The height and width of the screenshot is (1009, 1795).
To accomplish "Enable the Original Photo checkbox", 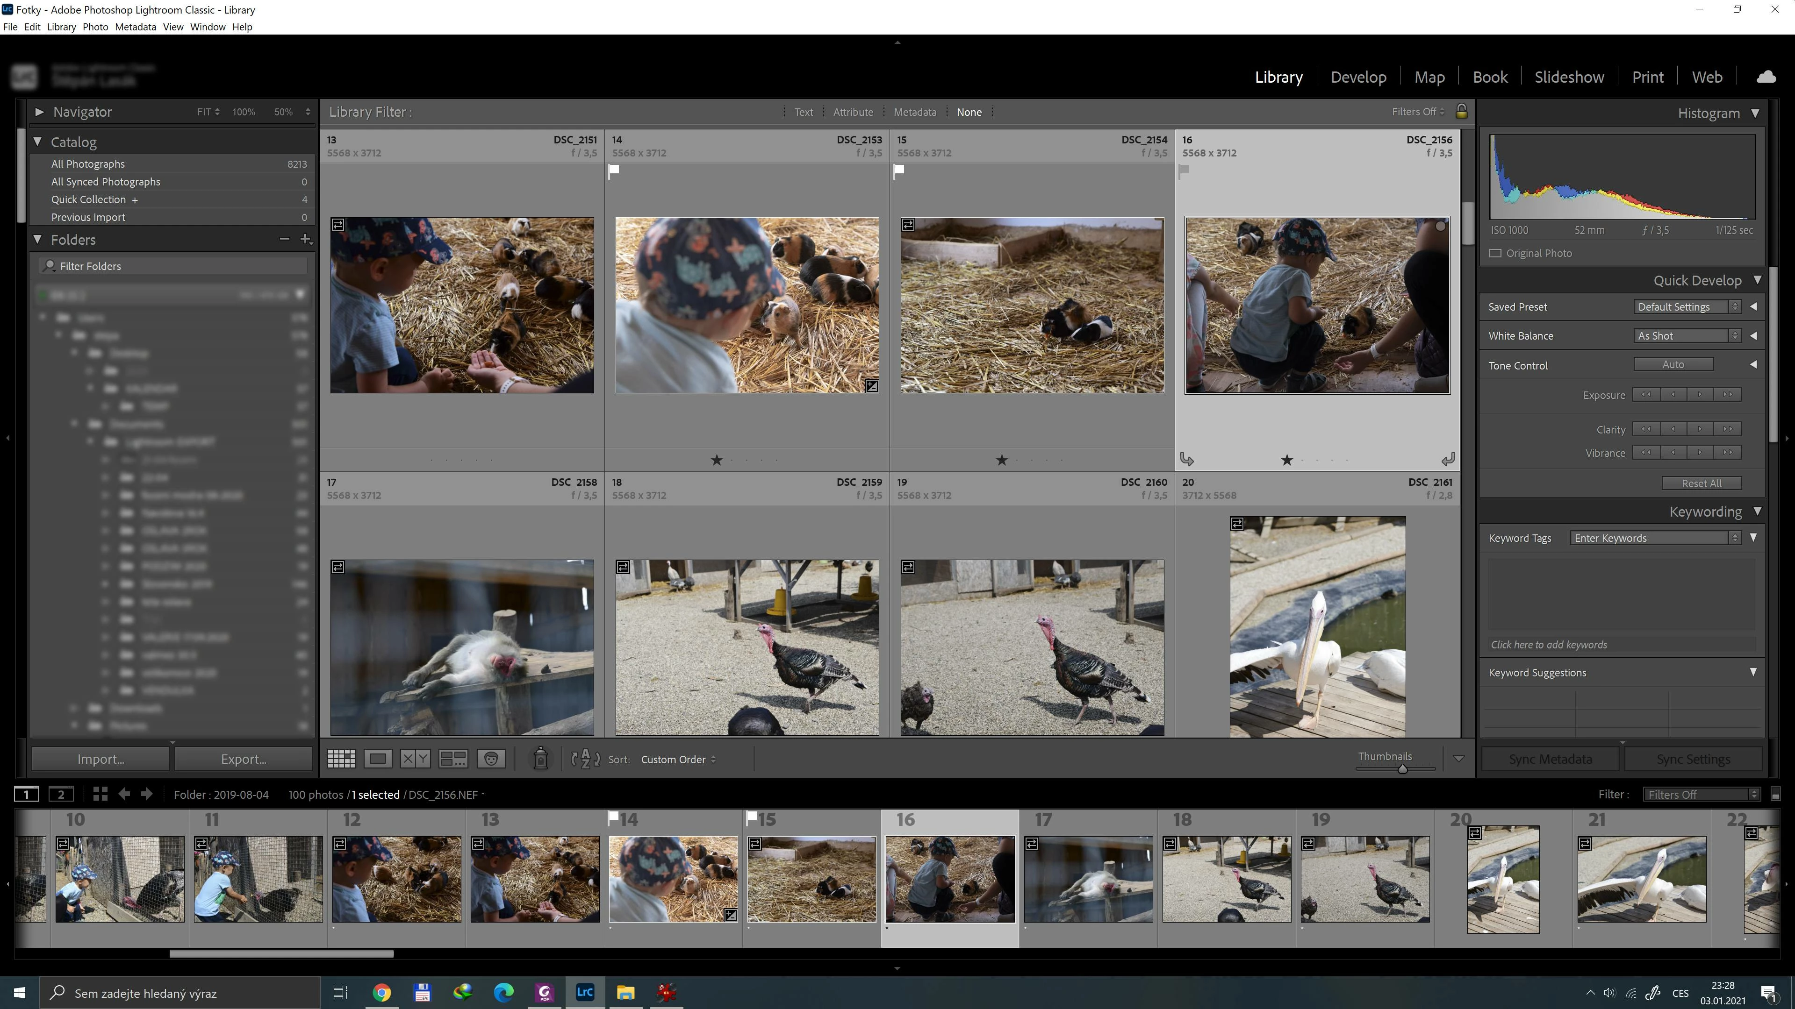I will pos(1495,254).
